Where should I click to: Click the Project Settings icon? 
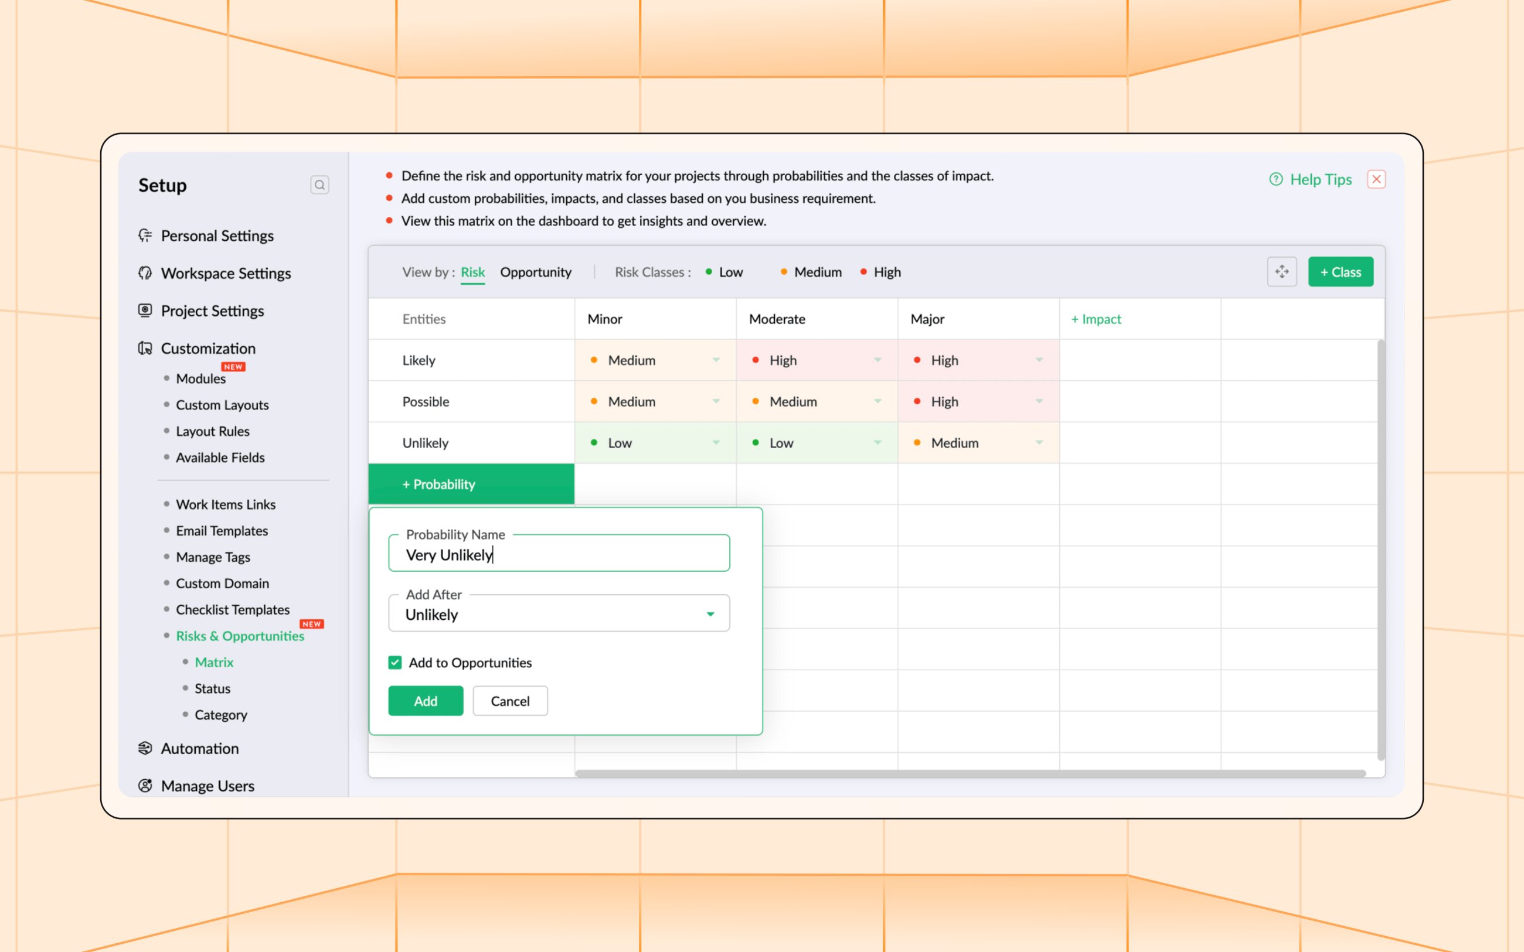coord(145,310)
